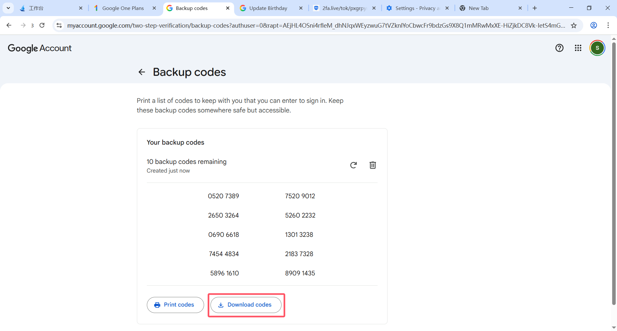Click the account avatar with letter S

coord(597,48)
